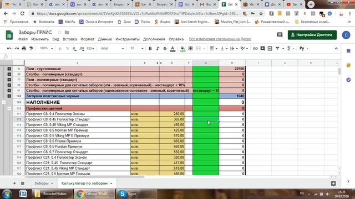This screenshot has width=355, height=199.
Task: Open Explore button at bottom right
Action: pos(333,184)
